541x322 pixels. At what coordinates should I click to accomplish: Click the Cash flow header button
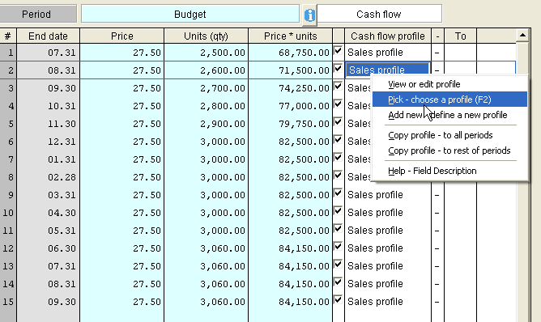pyautogui.click(x=379, y=14)
